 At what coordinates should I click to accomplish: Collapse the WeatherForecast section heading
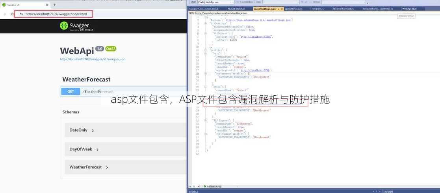(x=86, y=80)
